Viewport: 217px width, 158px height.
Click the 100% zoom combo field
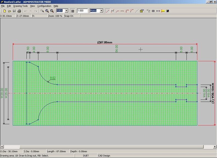click(x=61, y=11)
